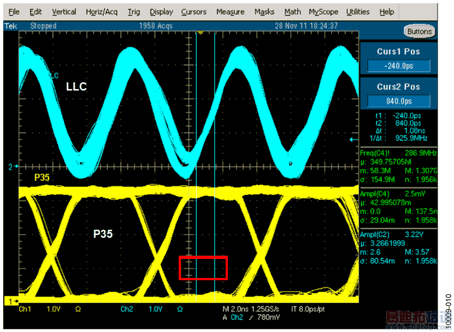Click the channel 2 ground marker
Screen dimensions: 454x332
point(13,166)
